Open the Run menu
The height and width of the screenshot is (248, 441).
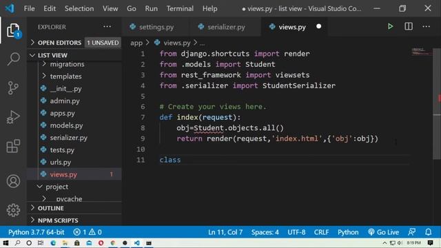151,8
